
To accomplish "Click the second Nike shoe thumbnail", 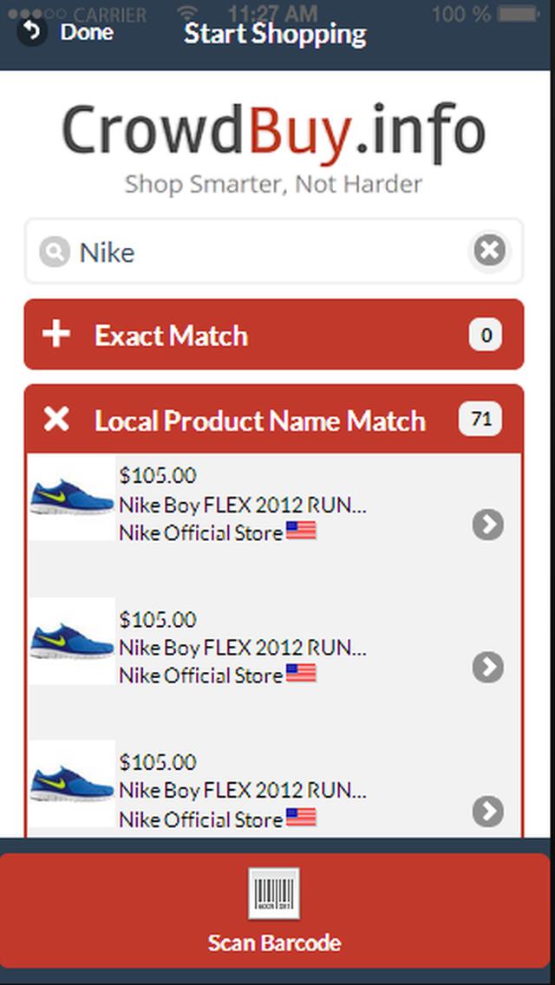I will [72, 641].
